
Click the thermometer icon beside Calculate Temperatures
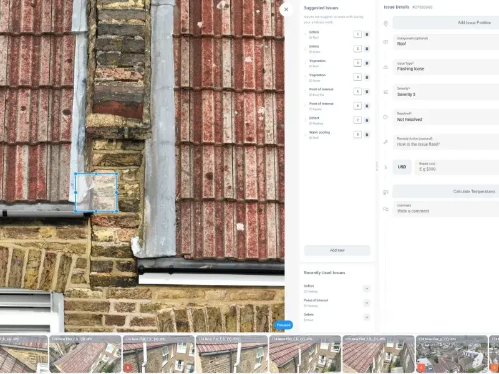(385, 193)
